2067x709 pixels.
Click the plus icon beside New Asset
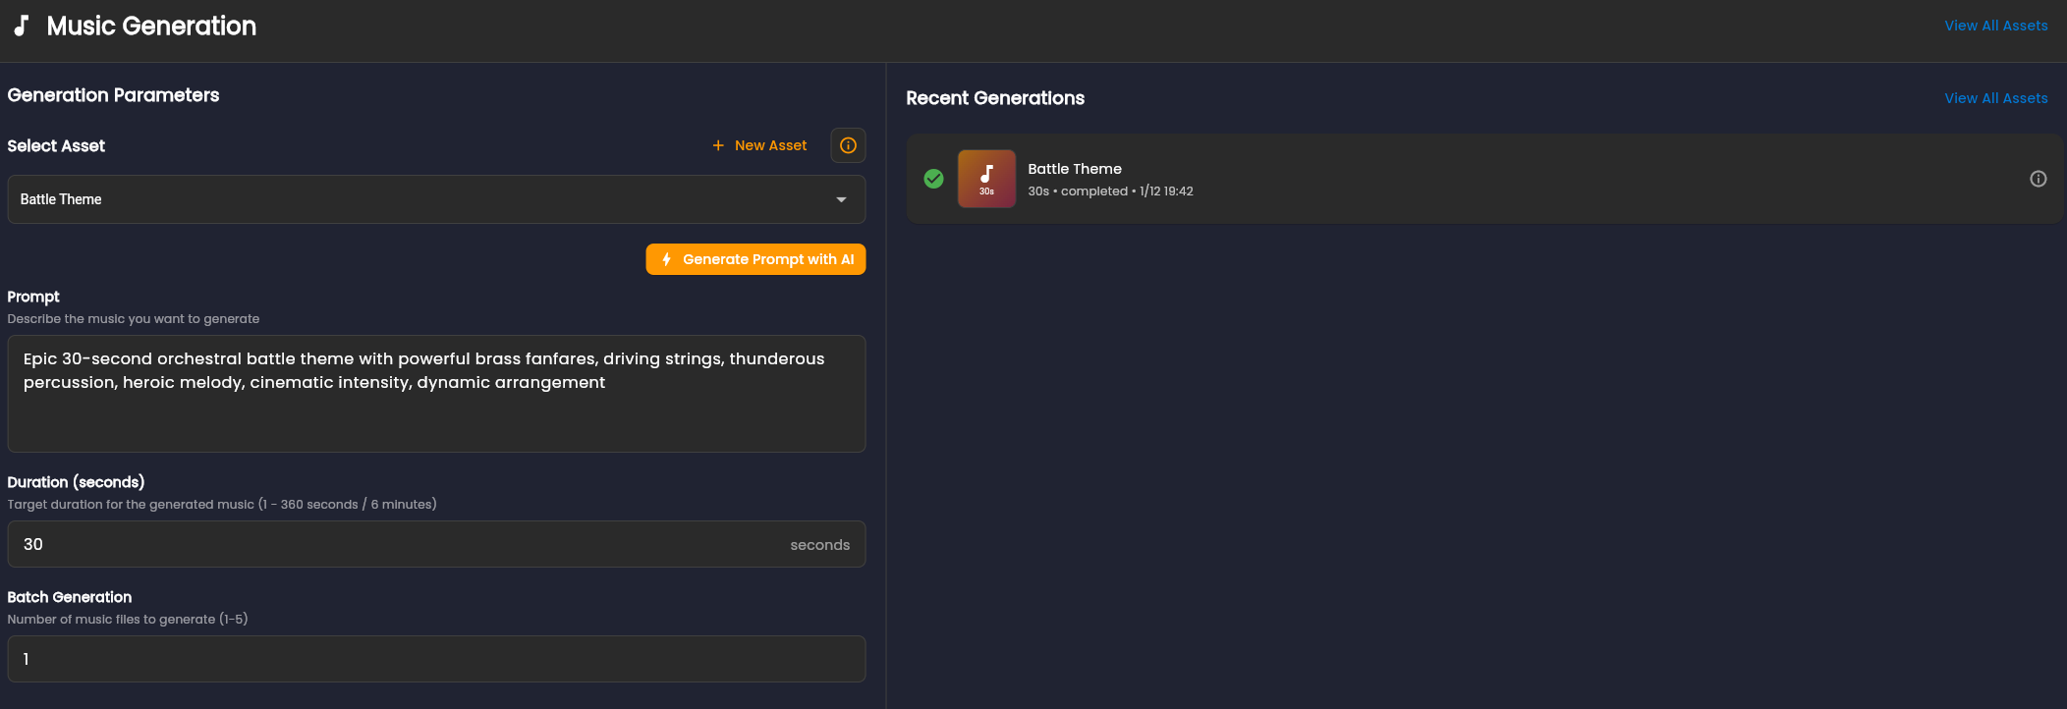tap(718, 145)
